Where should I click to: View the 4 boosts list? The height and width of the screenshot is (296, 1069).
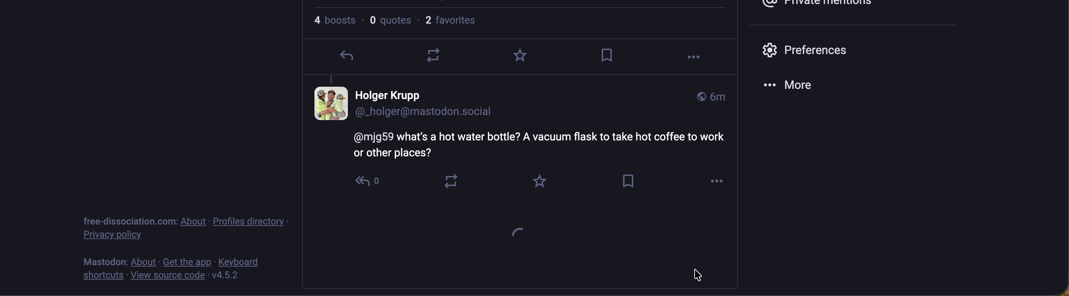[x=334, y=20]
